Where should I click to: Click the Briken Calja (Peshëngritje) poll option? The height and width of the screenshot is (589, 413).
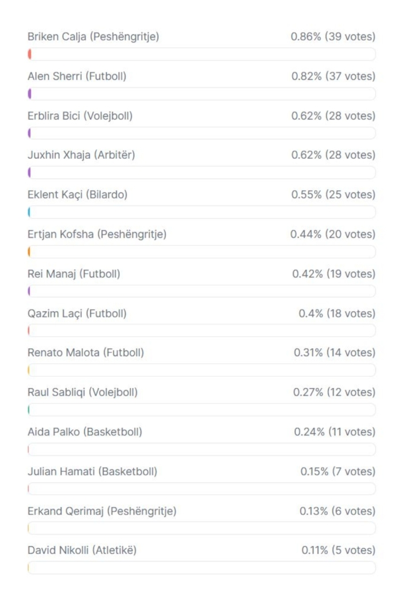click(93, 37)
